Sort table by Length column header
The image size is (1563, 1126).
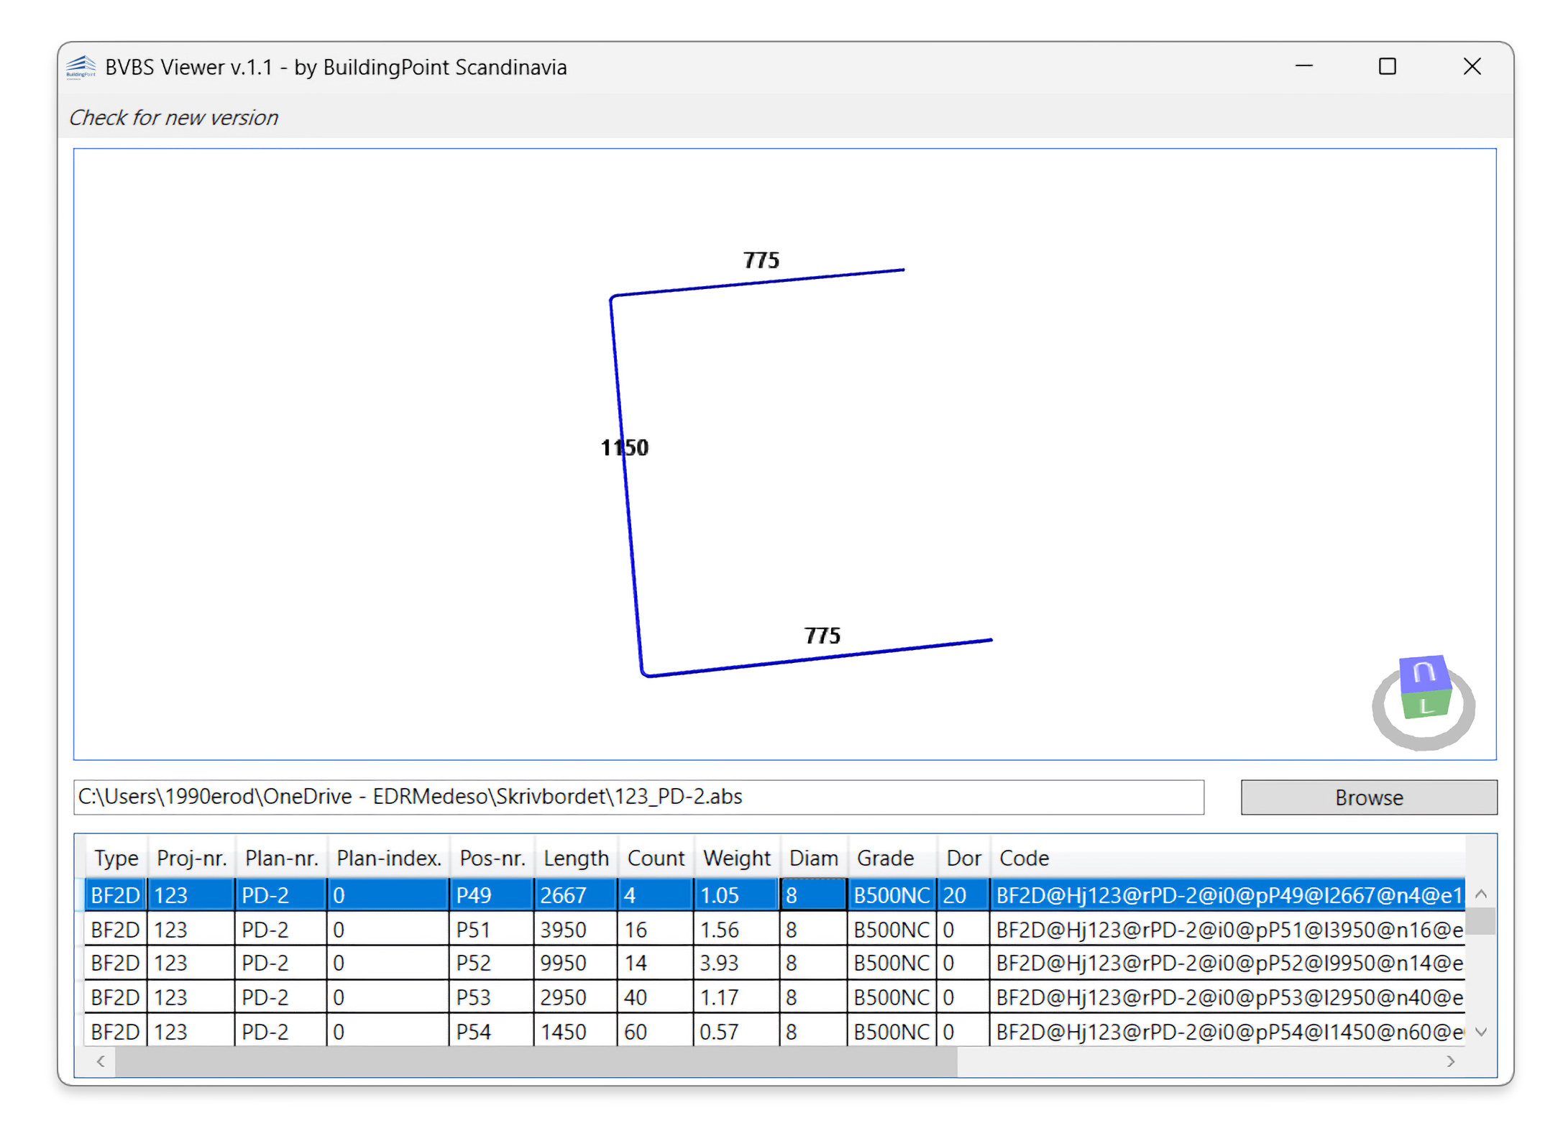point(575,858)
